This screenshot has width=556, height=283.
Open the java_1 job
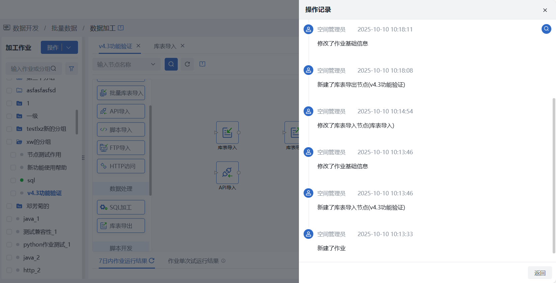click(x=31, y=219)
